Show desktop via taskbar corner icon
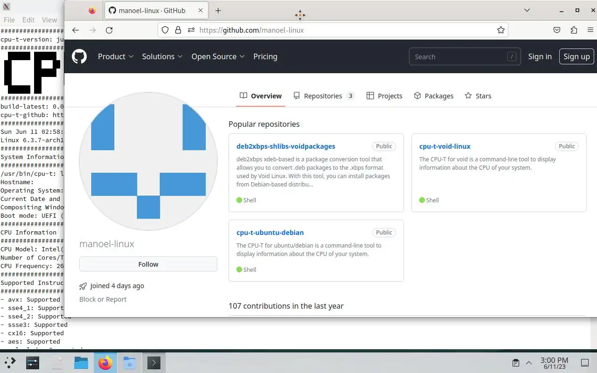The height and width of the screenshot is (373, 597). tap(584, 363)
